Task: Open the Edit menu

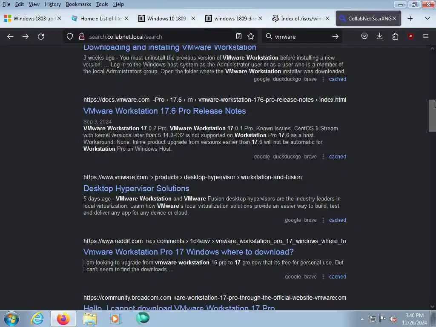Action: (20, 4)
